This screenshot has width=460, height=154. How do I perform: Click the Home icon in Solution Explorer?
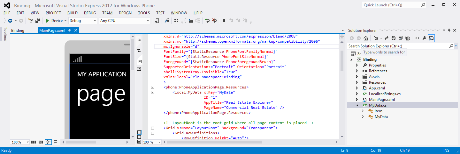click(x=366, y=38)
